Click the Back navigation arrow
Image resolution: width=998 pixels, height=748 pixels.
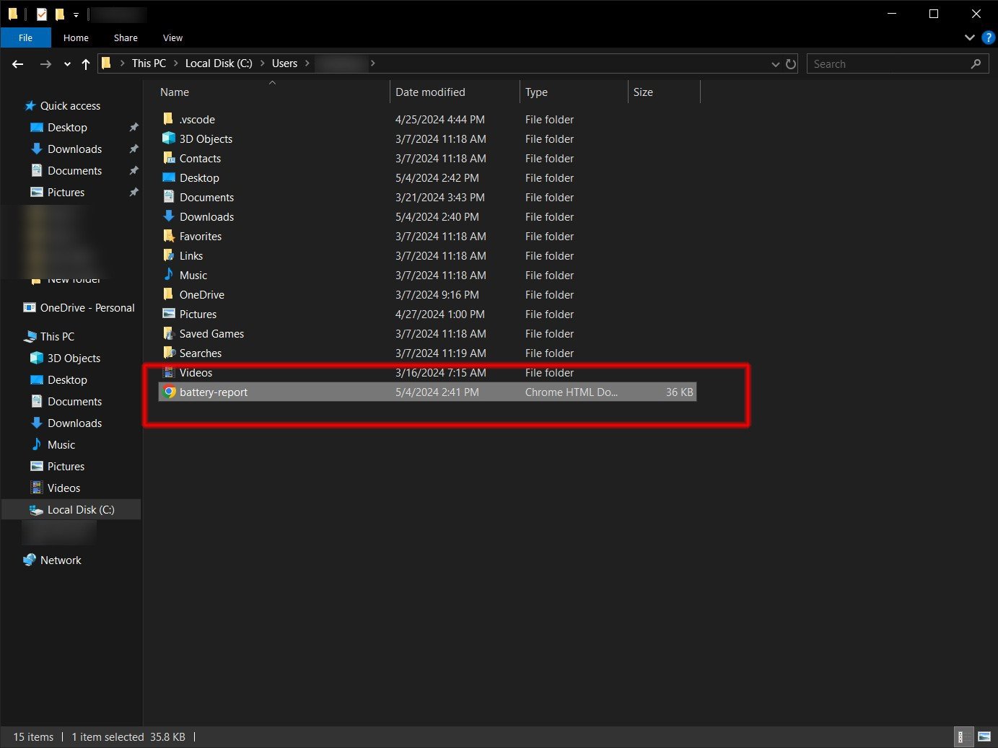pos(18,64)
